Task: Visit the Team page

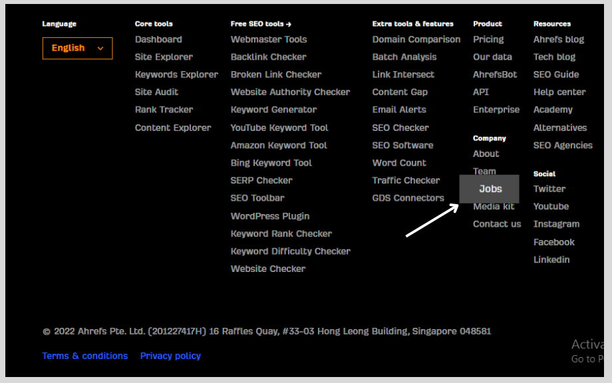Action: tap(484, 171)
